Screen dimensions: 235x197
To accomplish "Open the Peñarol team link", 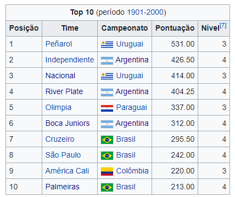I will (x=59, y=44).
